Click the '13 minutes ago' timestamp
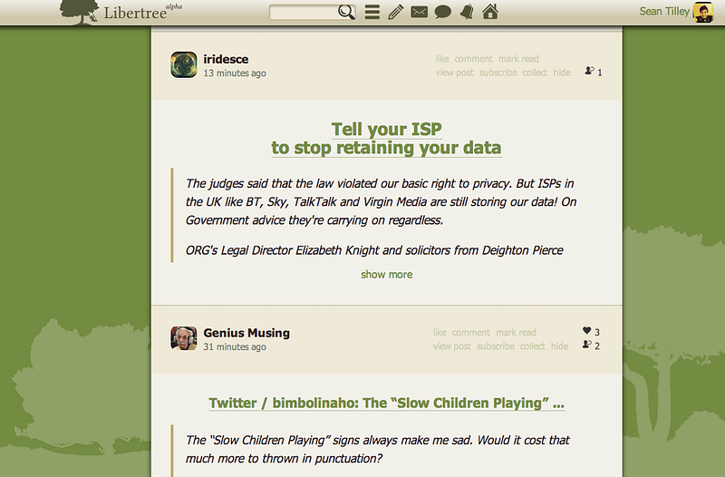 coord(235,73)
